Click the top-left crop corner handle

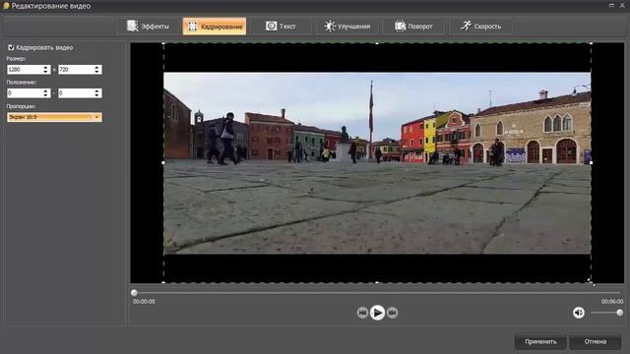(163, 43)
